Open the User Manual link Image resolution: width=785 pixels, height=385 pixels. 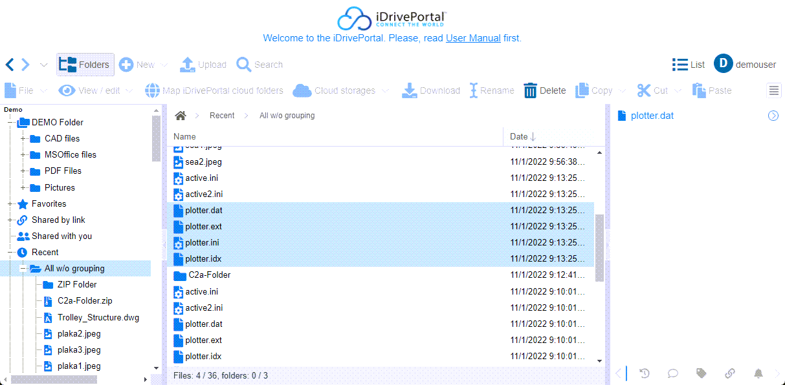tap(472, 38)
